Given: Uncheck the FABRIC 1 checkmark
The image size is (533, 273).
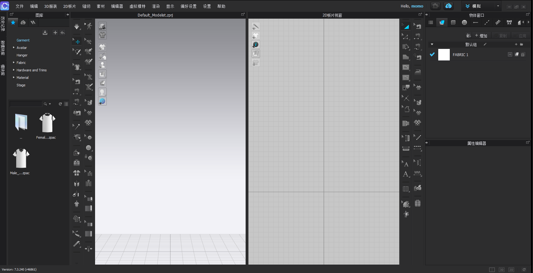Looking at the screenshot, I should 432,55.
